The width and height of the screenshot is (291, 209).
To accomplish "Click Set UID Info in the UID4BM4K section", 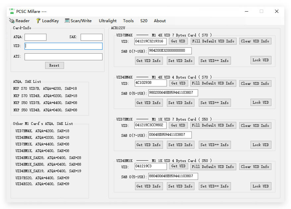I will tap(180, 103).
